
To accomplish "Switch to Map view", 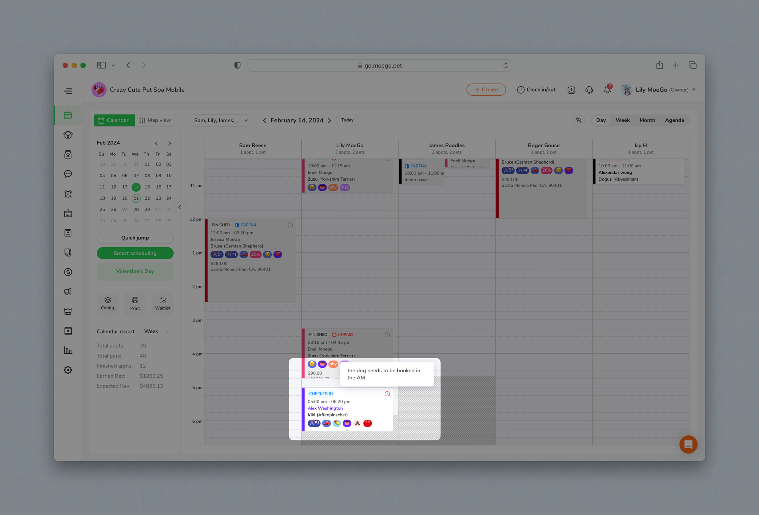I will (x=155, y=120).
